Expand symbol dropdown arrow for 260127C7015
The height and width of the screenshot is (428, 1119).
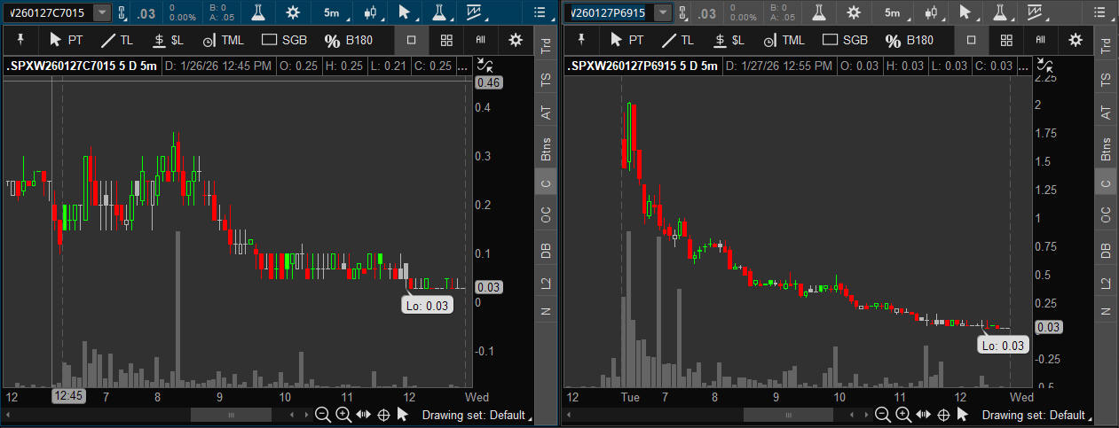point(102,12)
